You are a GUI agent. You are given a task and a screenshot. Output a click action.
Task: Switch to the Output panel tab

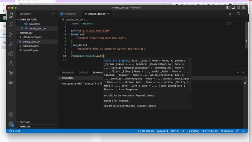click(83, 73)
